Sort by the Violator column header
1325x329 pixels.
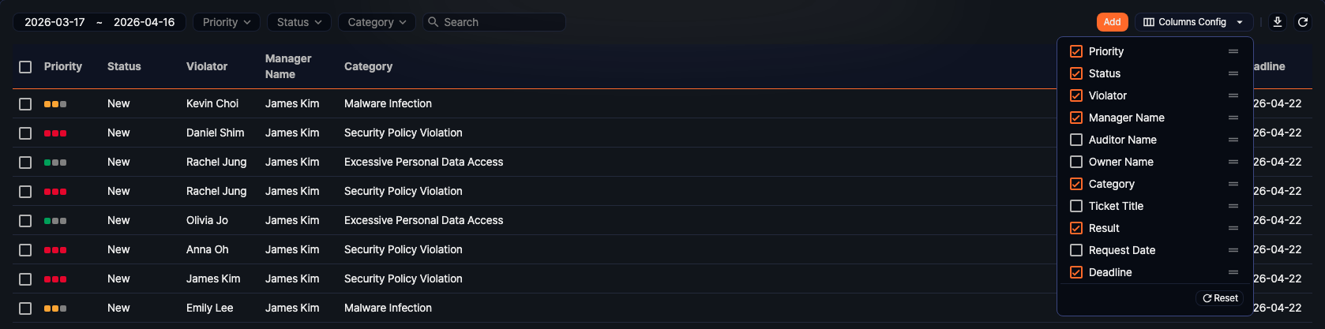207,66
